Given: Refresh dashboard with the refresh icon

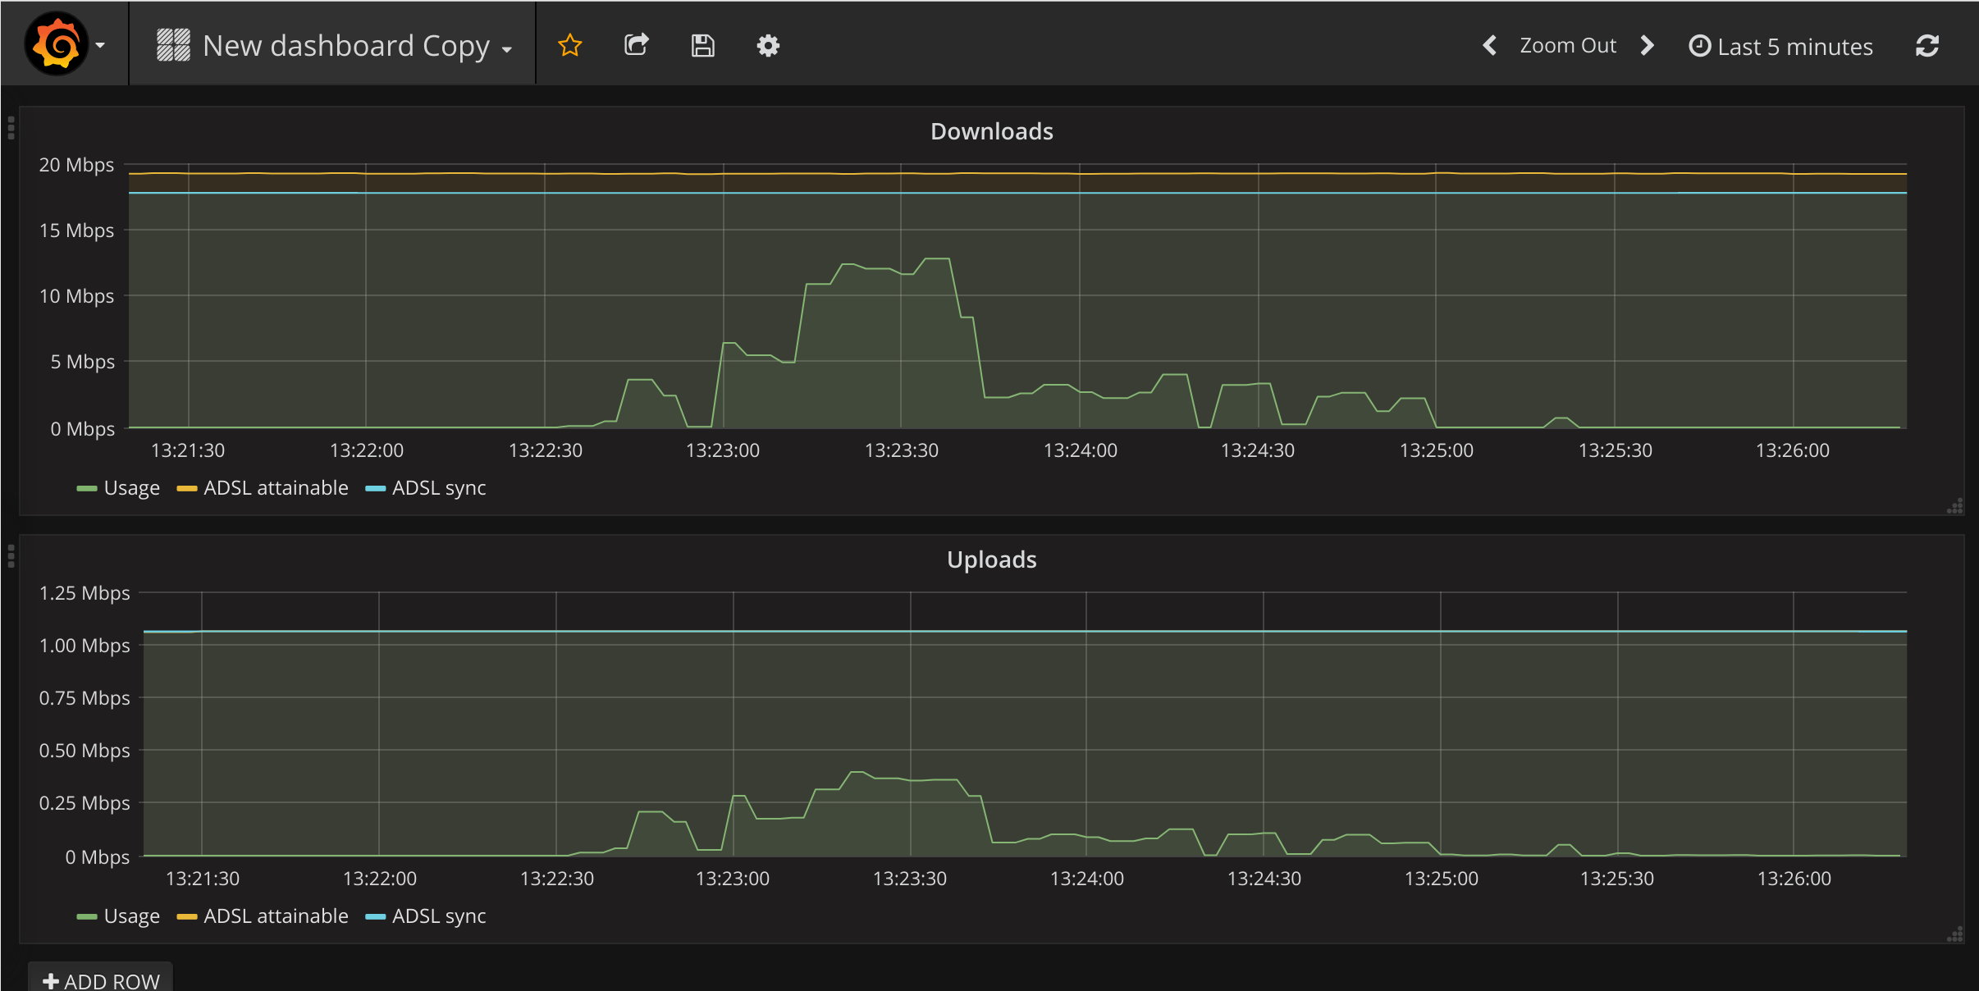Looking at the screenshot, I should pos(1926,46).
